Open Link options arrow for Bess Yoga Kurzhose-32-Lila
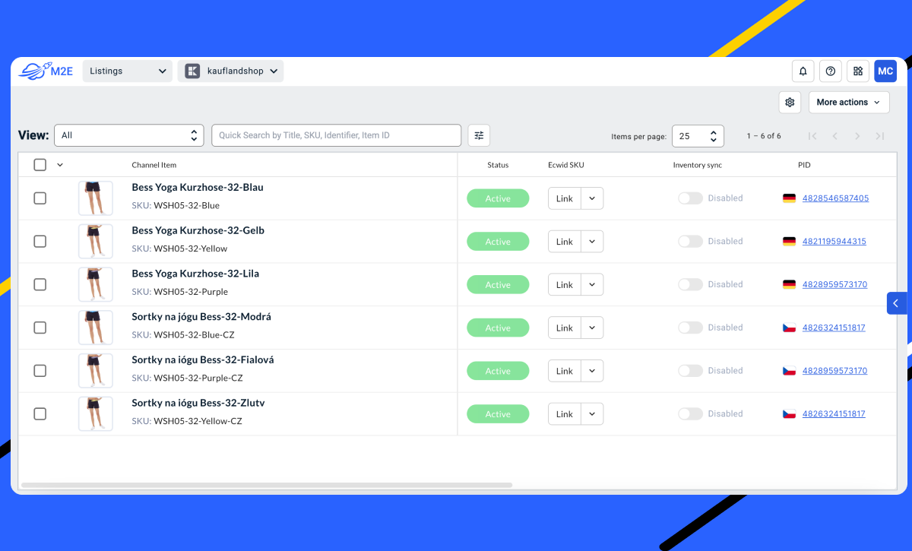This screenshot has height=551, width=912. 592,285
